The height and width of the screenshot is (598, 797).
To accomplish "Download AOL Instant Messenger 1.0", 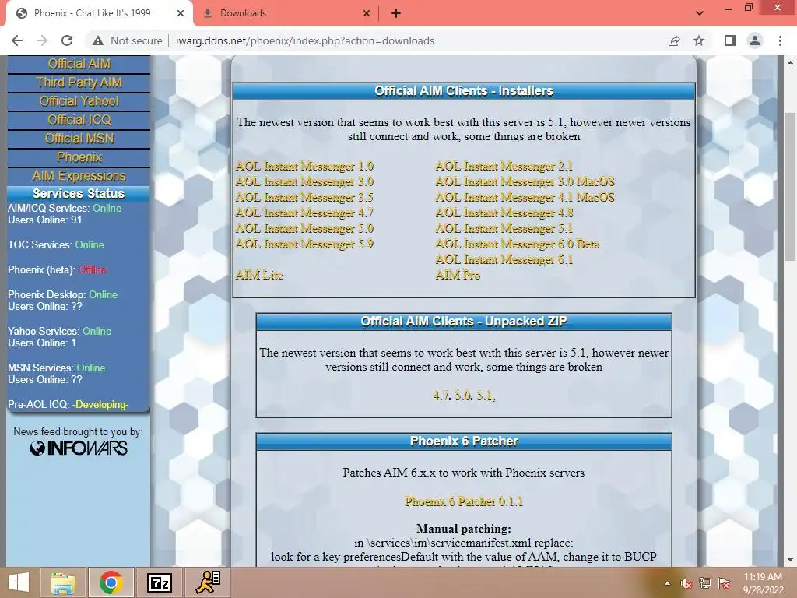I will pyautogui.click(x=304, y=167).
